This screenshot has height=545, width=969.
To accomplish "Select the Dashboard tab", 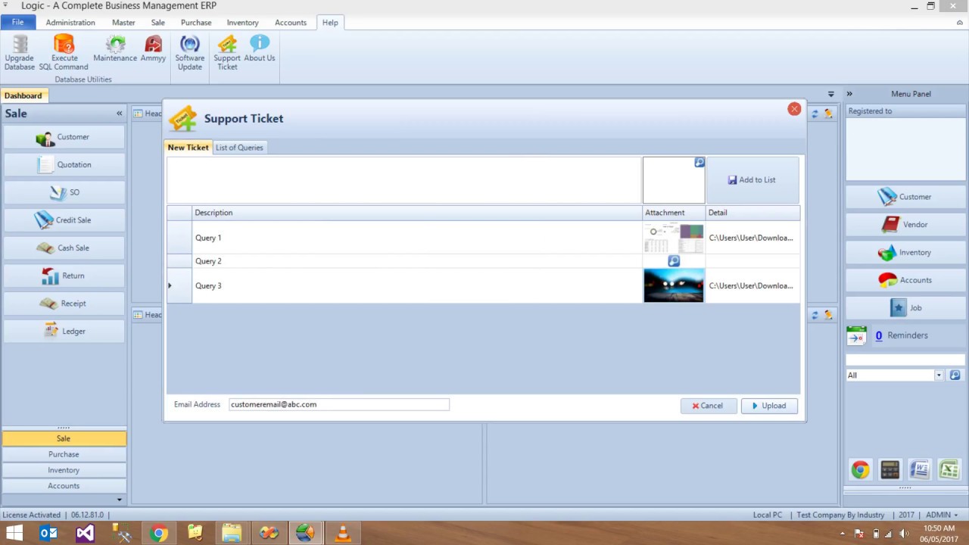I will pos(23,95).
